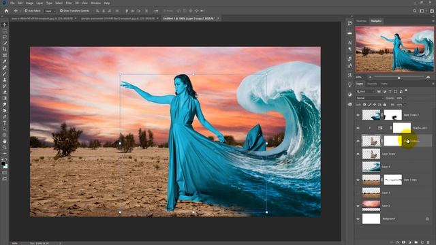This screenshot has height=245, width=436.
Task: Open the layer Kind filter dropdown
Action: coord(366,91)
